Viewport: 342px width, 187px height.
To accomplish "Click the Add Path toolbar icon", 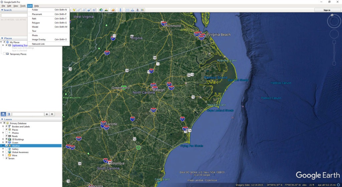I will tap(84, 10).
